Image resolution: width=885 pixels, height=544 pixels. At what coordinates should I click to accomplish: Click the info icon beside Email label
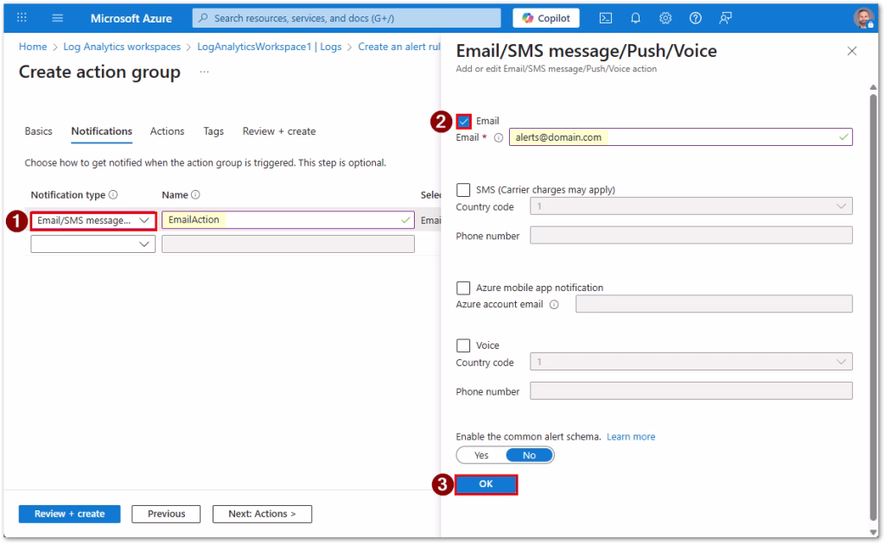pyautogui.click(x=498, y=137)
